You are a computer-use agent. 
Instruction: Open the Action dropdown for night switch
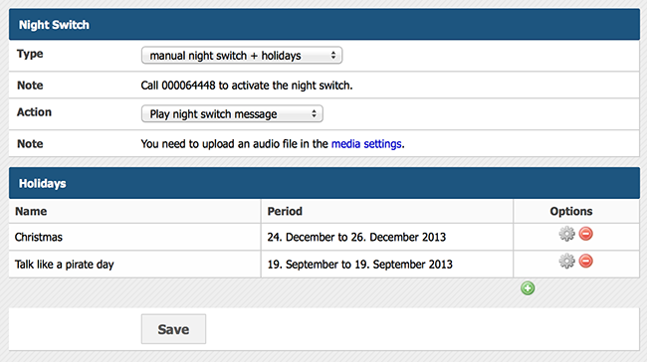(x=232, y=113)
